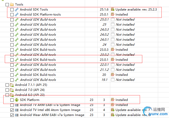
Task: Click the system image icon for Android TV ARM EABI
Action: coord(17,105)
